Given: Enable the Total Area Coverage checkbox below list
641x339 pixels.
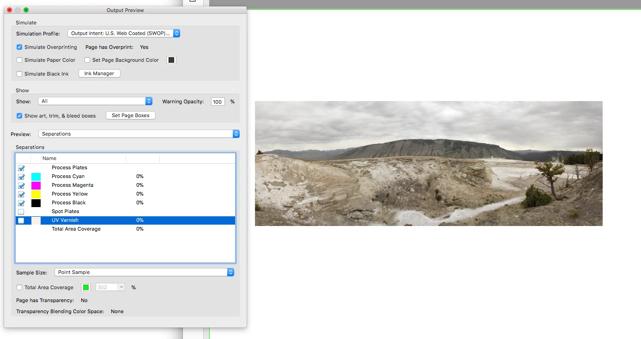Looking at the screenshot, I should 19,287.
